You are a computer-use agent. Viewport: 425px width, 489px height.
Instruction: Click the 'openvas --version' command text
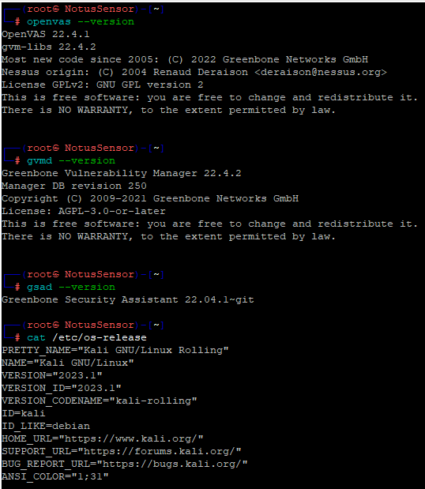pyautogui.click(x=81, y=22)
